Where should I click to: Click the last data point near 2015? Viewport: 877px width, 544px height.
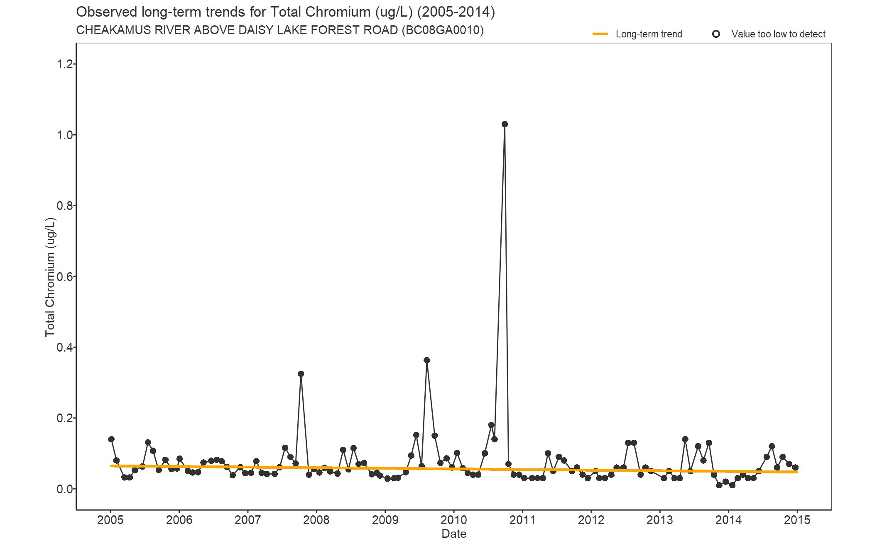tap(795, 468)
